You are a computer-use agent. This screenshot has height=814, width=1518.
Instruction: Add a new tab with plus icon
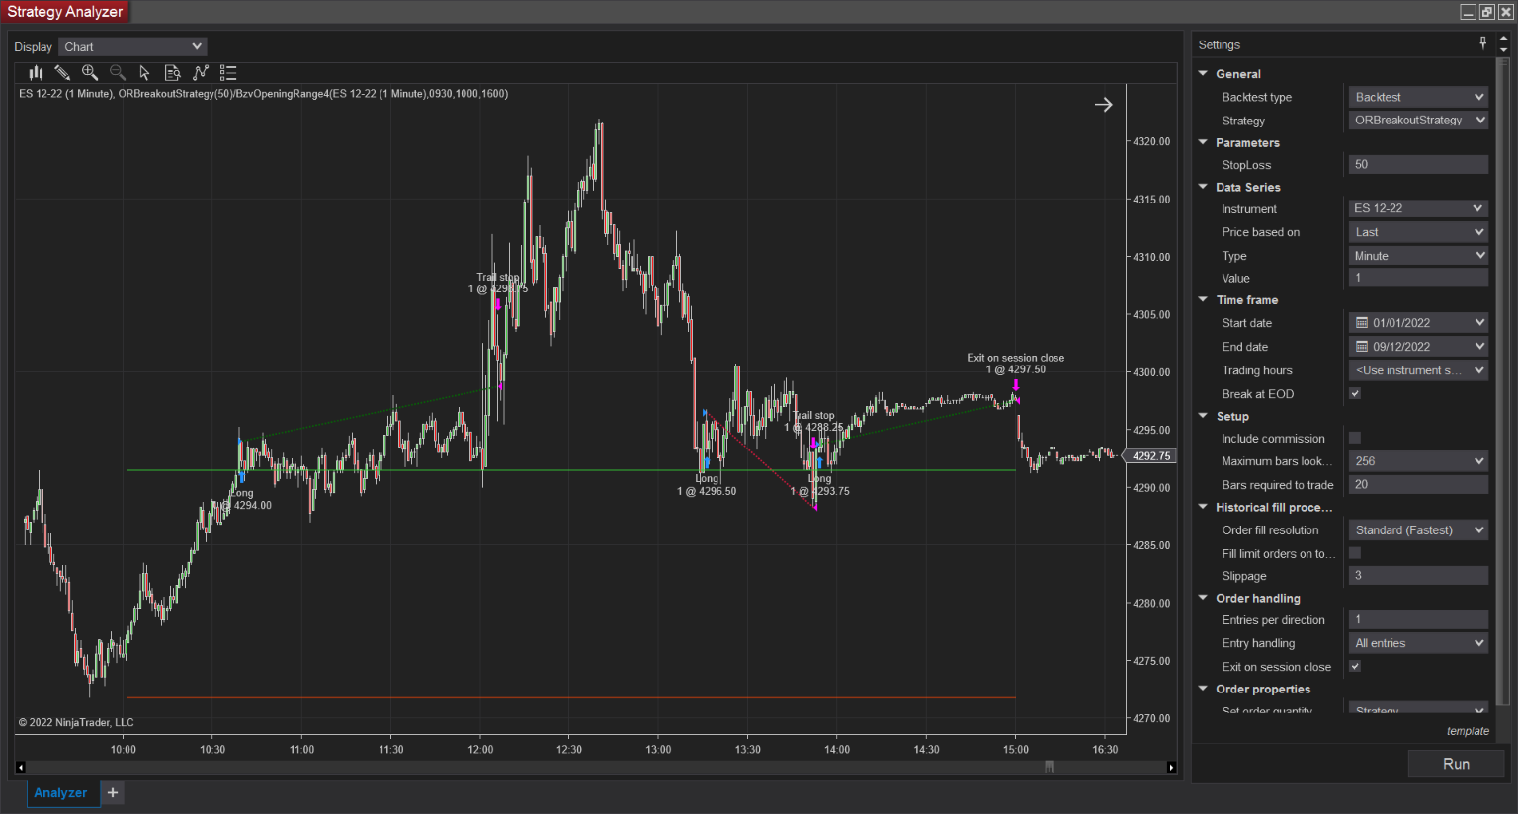click(x=113, y=792)
